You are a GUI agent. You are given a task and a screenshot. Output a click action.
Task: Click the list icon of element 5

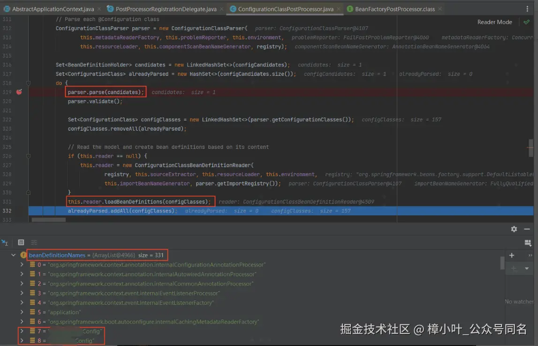point(32,312)
